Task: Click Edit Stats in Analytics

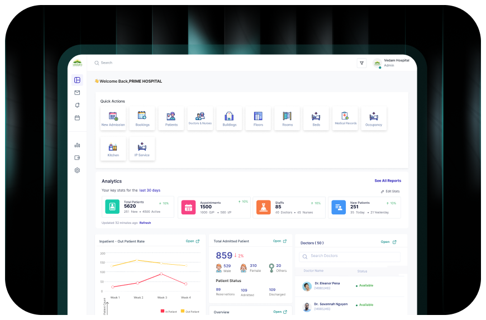Action: (390, 192)
